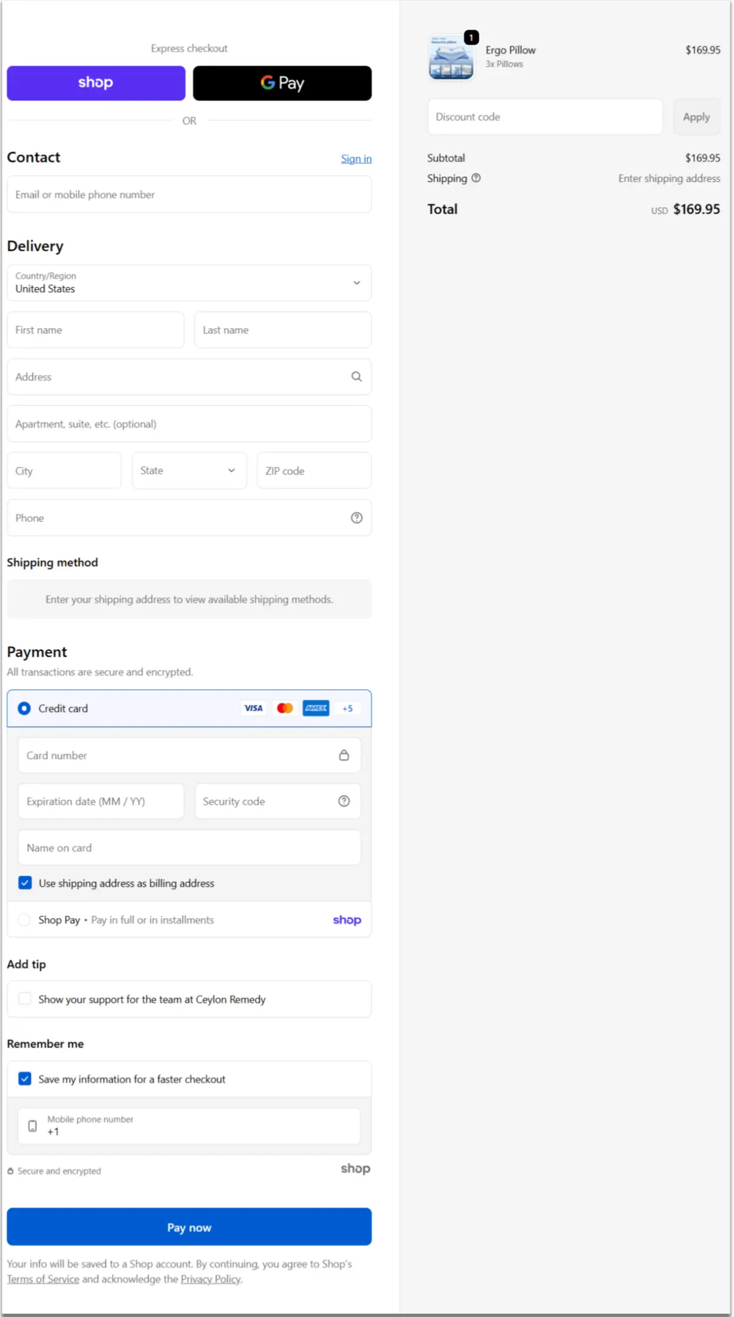Click the Shipping info question icon
Screen dimensions: 734x1317
(x=476, y=178)
